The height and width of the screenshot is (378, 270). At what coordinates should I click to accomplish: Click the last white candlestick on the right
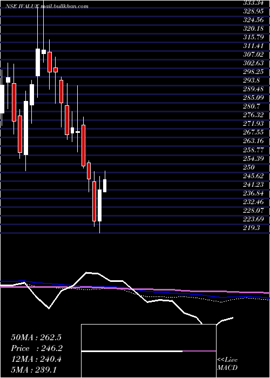pyautogui.click(x=105, y=186)
